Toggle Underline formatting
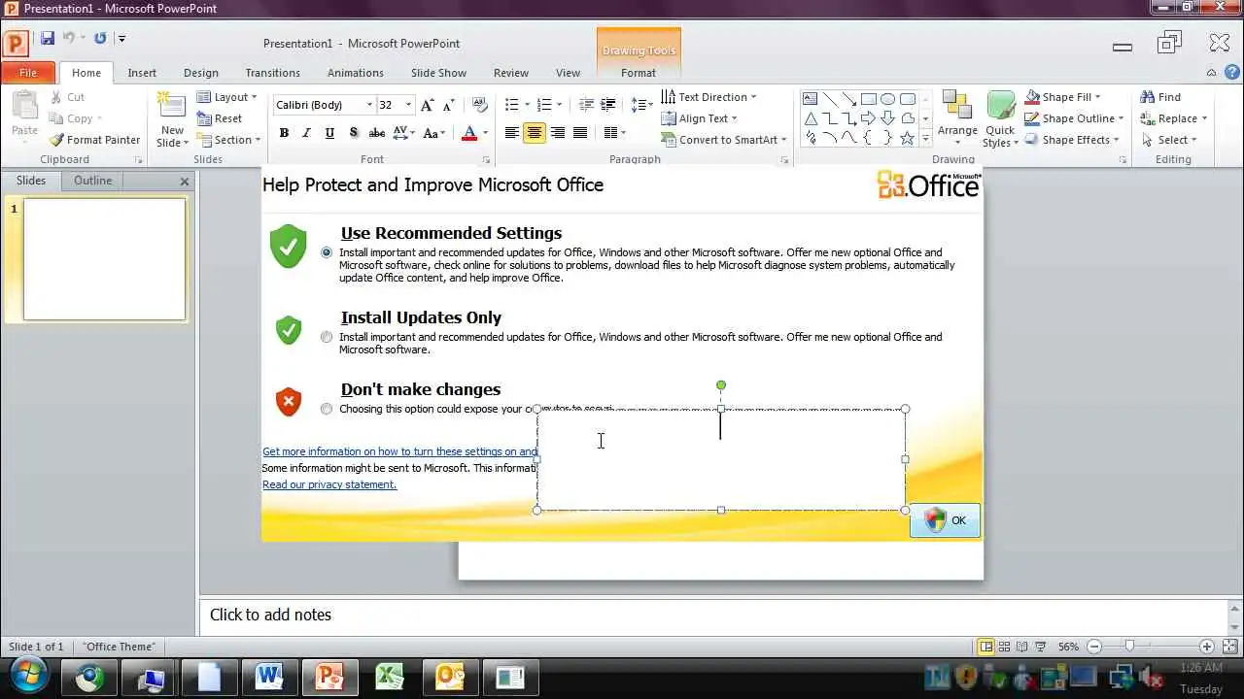This screenshot has height=699, width=1244. 329,133
